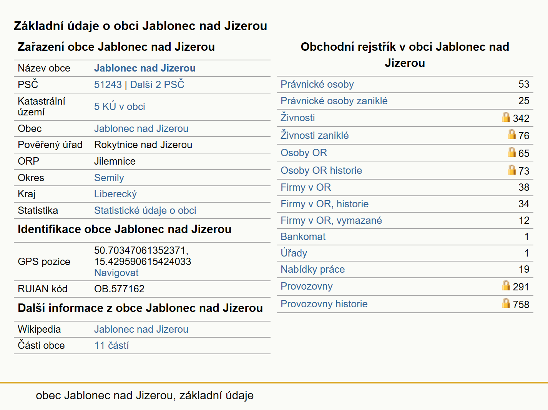Click Jilemnice ORP value

pos(115,161)
